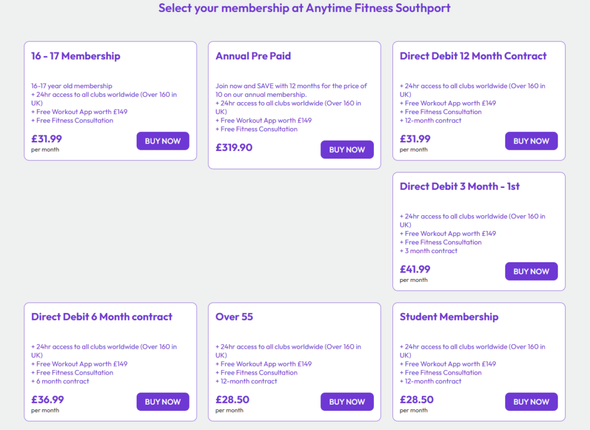Image resolution: width=590 pixels, height=430 pixels.
Task: Click BUY NOW for Student Membership
Action: click(531, 402)
